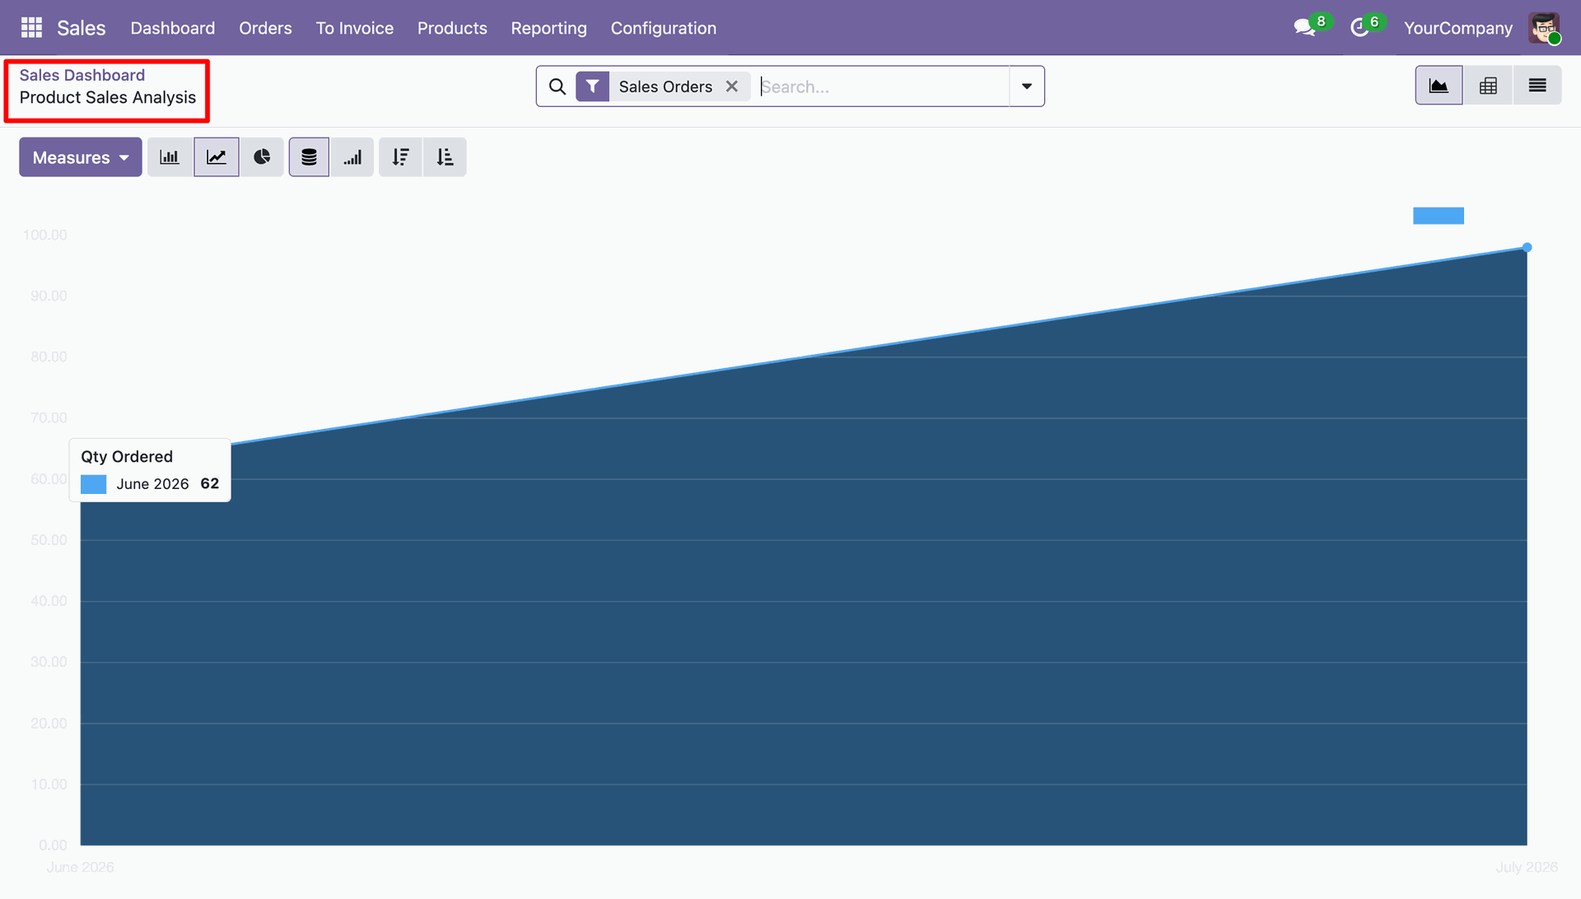Open the Products menu
The height and width of the screenshot is (899, 1581).
[x=452, y=28]
